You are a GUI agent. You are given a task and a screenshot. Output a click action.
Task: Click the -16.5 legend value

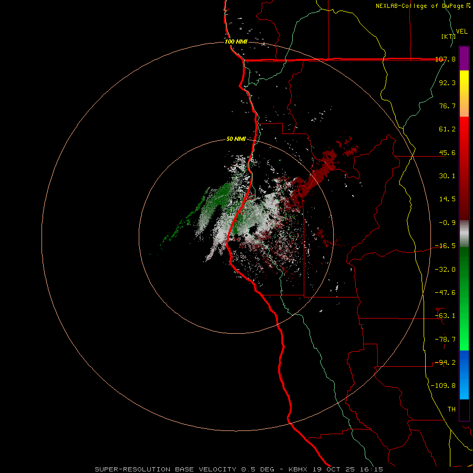(445, 246)
